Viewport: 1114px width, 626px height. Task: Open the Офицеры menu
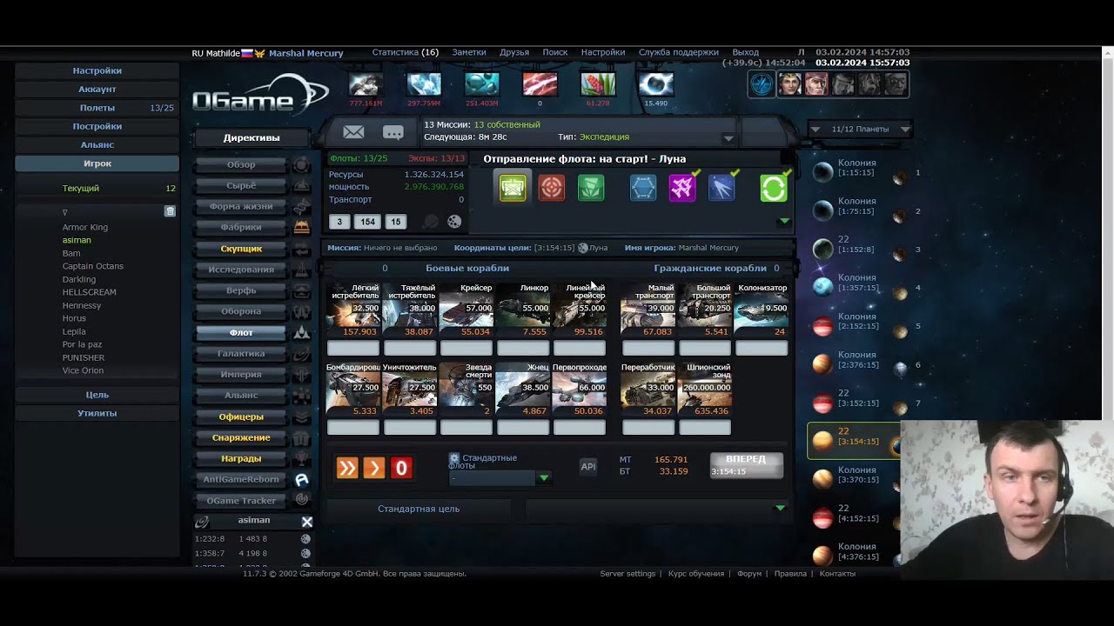pyautogui.click(x=241, y=416)
